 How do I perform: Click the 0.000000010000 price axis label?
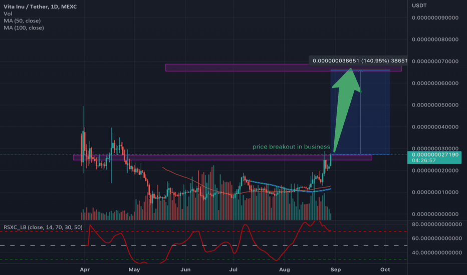pyautogui.click(x=435, y=192)
